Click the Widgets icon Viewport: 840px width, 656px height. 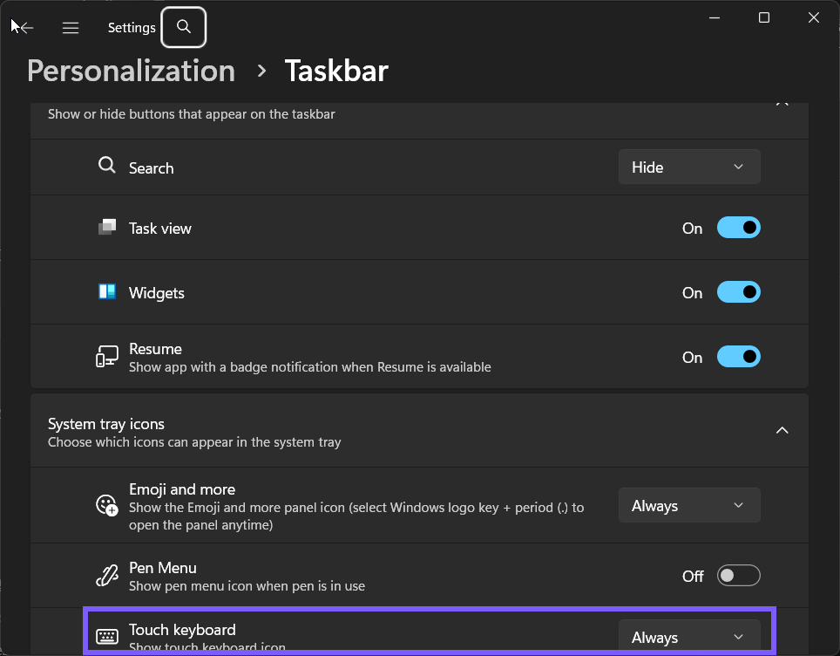tap(107, 291)
